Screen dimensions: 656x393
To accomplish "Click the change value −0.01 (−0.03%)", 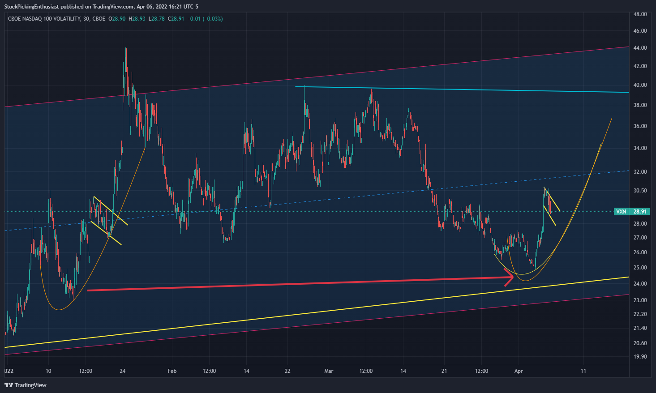I will (205, 19).
